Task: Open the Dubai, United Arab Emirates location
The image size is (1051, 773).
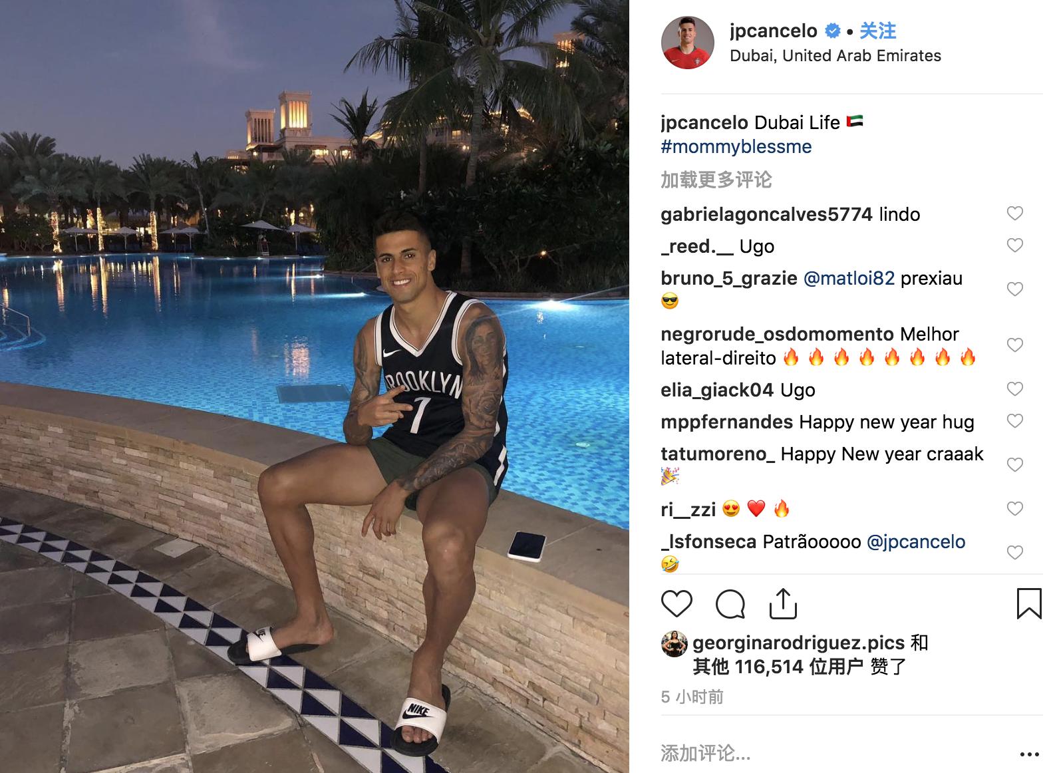Action: point(835,56)
